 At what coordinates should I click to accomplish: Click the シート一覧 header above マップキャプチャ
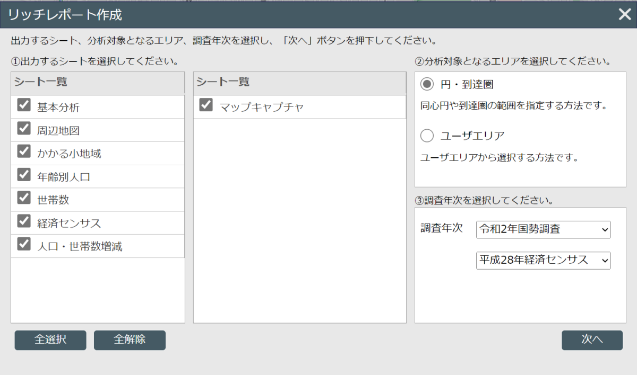(223, 82)
